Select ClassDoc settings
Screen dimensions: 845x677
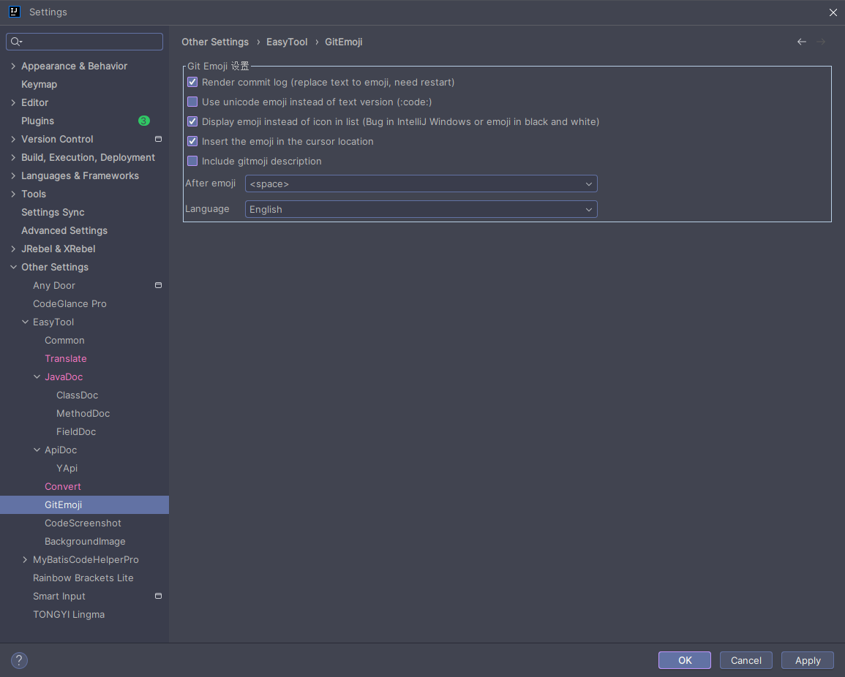[77, 396]
